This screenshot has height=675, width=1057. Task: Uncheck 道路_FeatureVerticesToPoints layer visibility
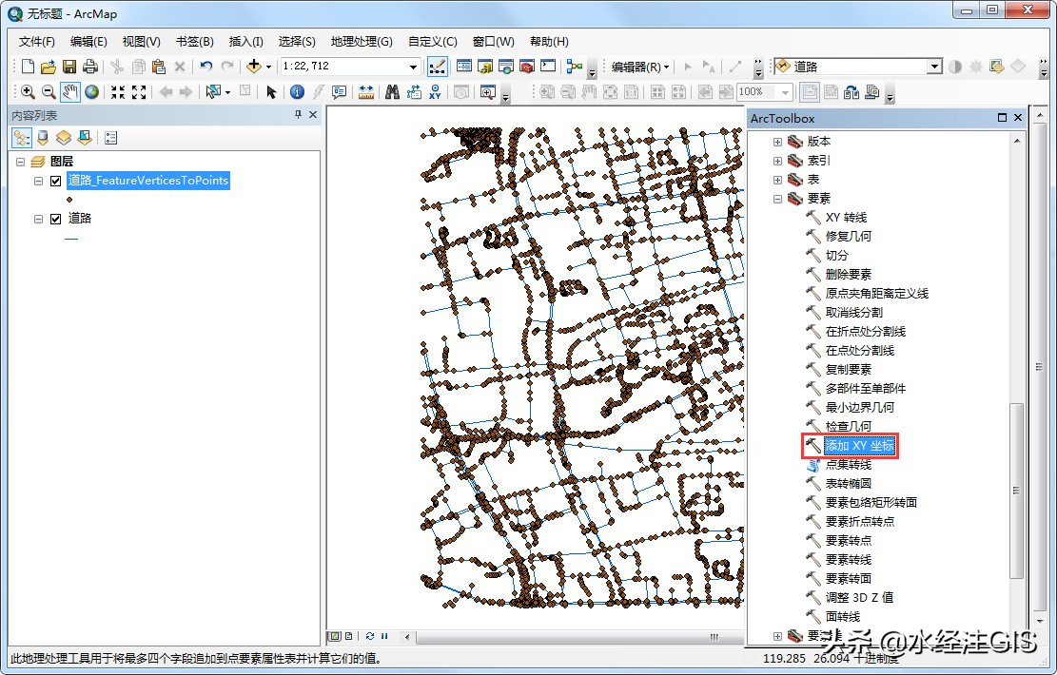(x=54, y=181)
